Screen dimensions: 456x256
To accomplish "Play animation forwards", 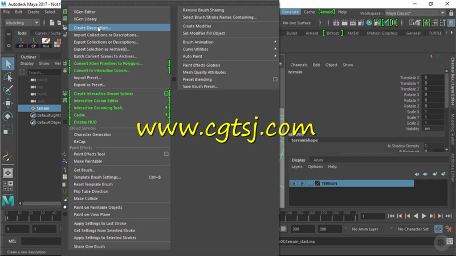I will 424,216.
